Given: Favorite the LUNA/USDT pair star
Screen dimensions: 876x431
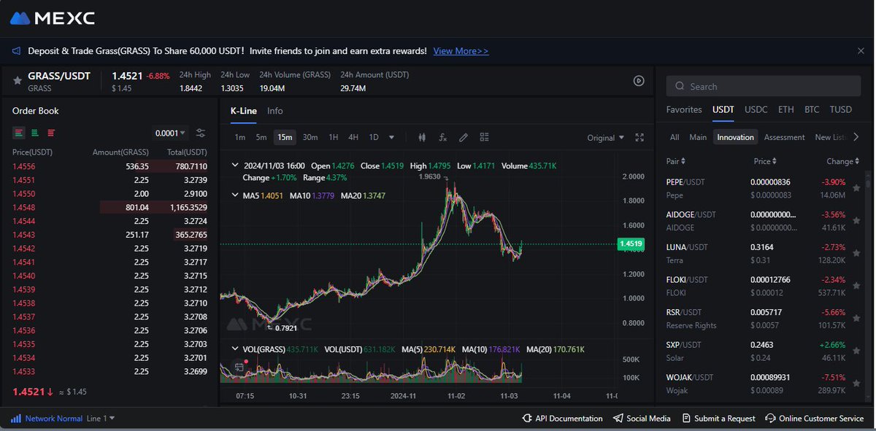Looking at the screenshot, I should click(x=856, y=252).
